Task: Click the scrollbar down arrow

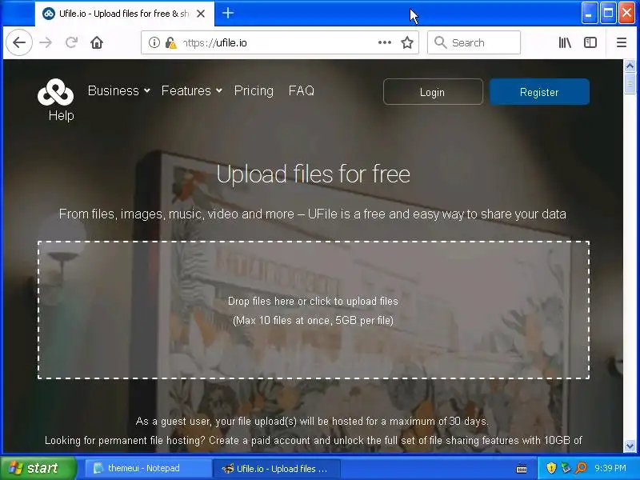Action: 630,446
